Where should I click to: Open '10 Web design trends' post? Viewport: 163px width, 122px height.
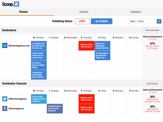pos(39,55)
